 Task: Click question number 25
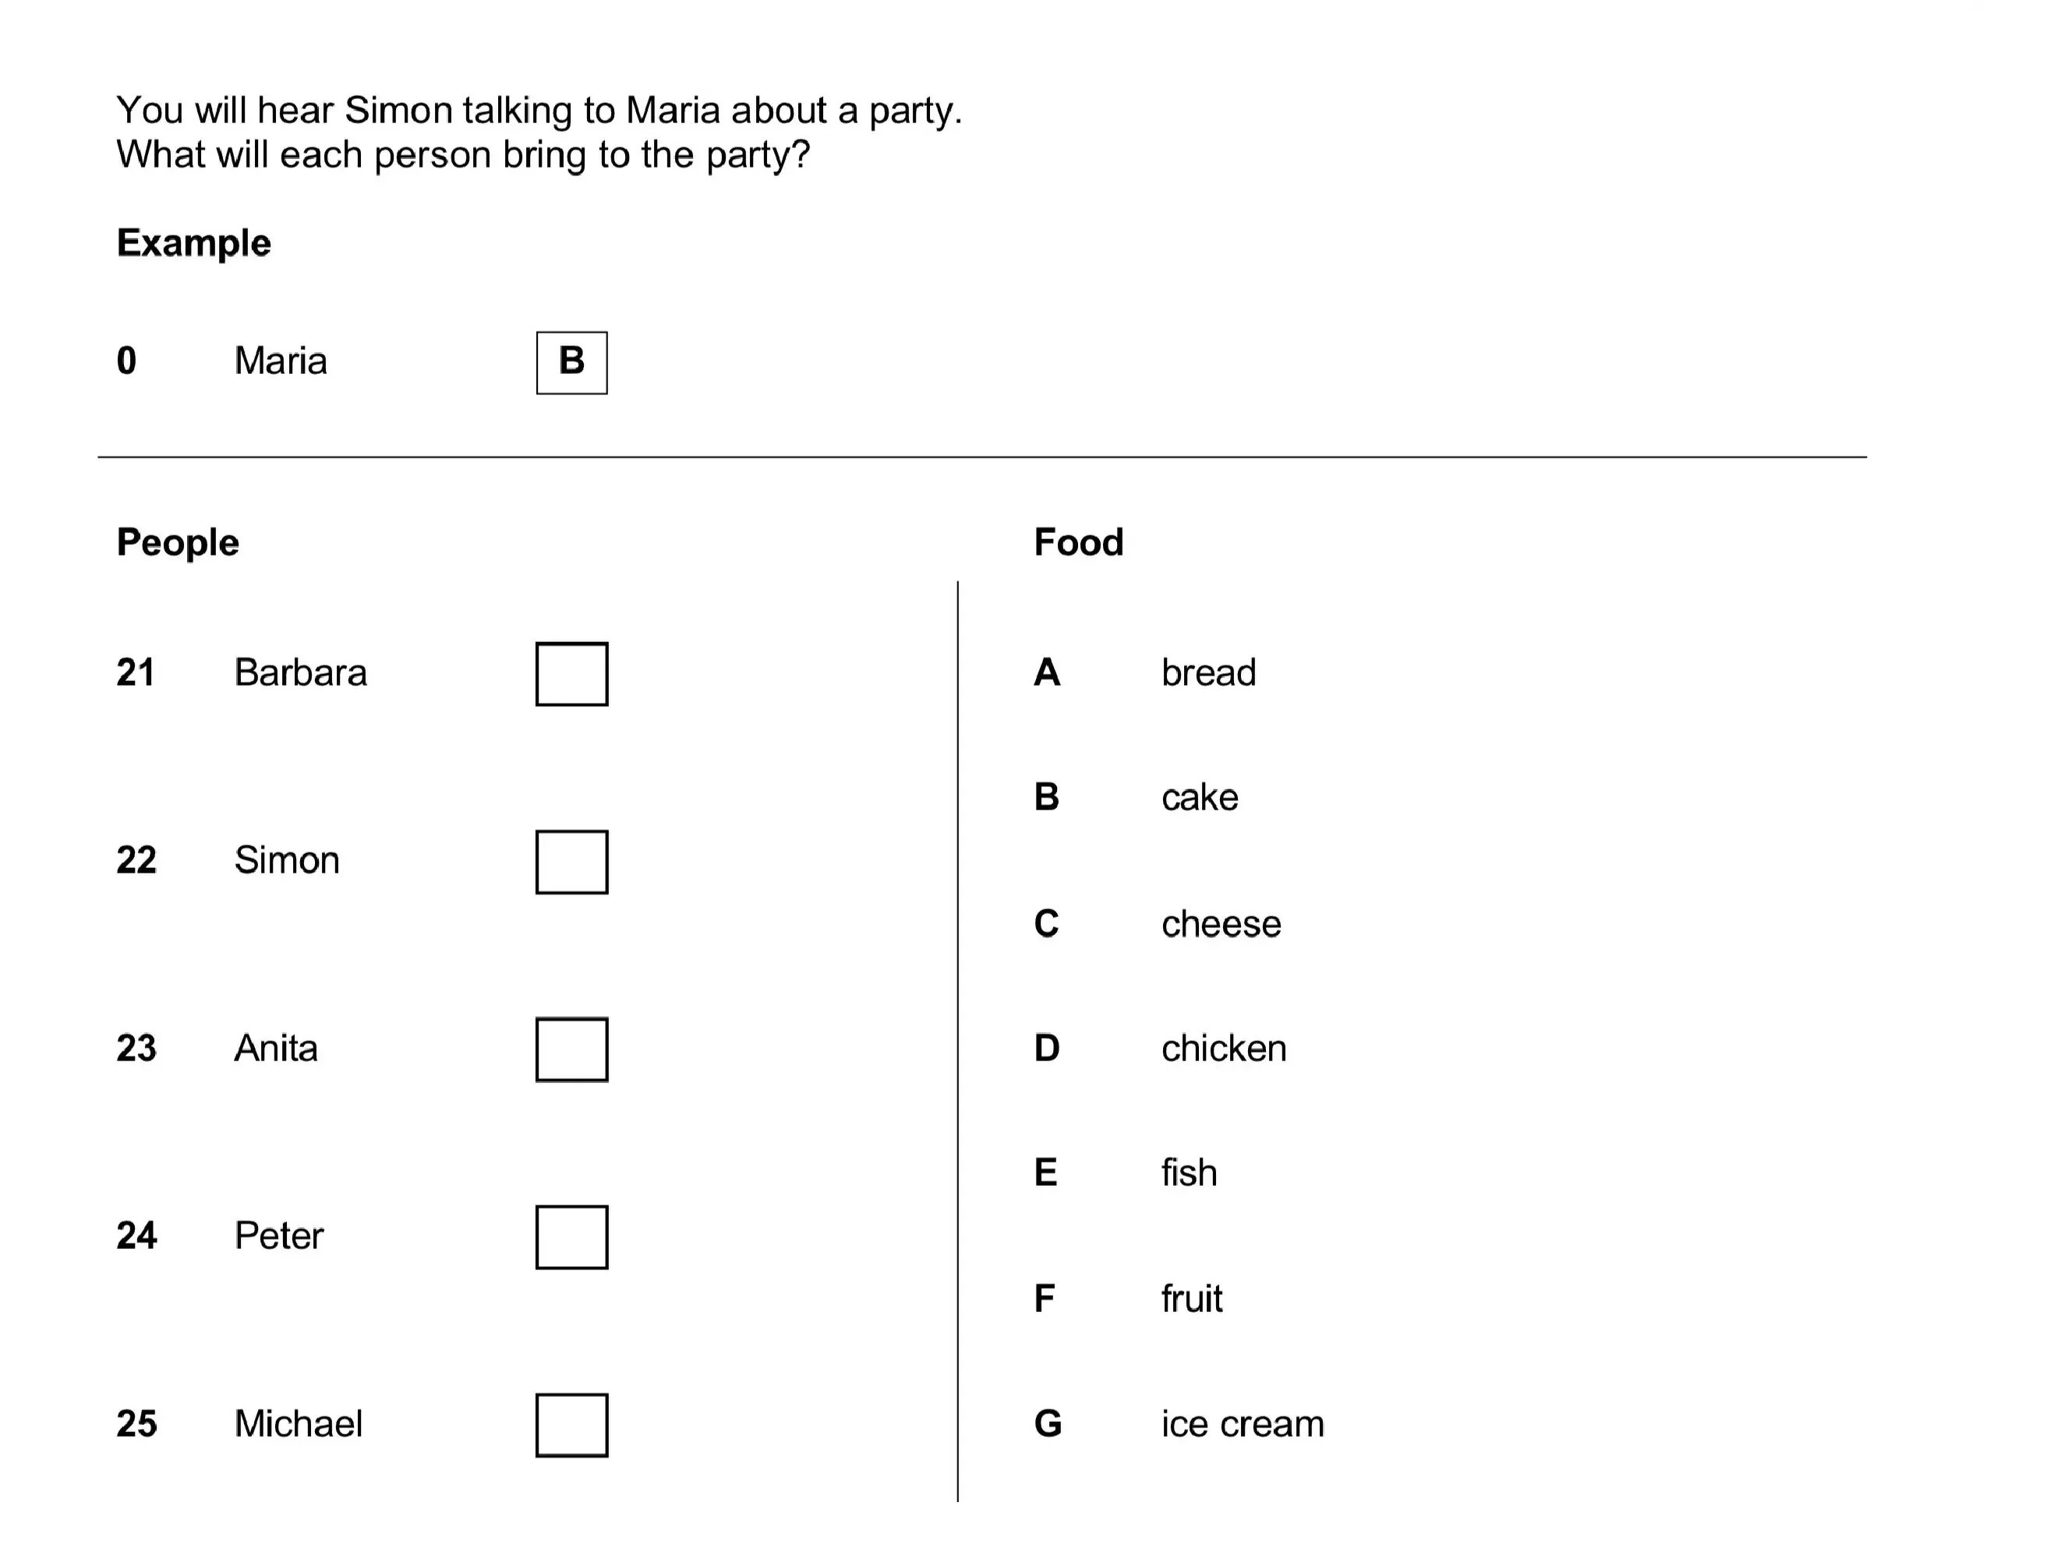point(136,1423)
